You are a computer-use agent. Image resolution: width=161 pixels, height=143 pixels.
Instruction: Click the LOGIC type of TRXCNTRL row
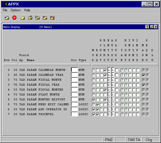pos(83,114)
